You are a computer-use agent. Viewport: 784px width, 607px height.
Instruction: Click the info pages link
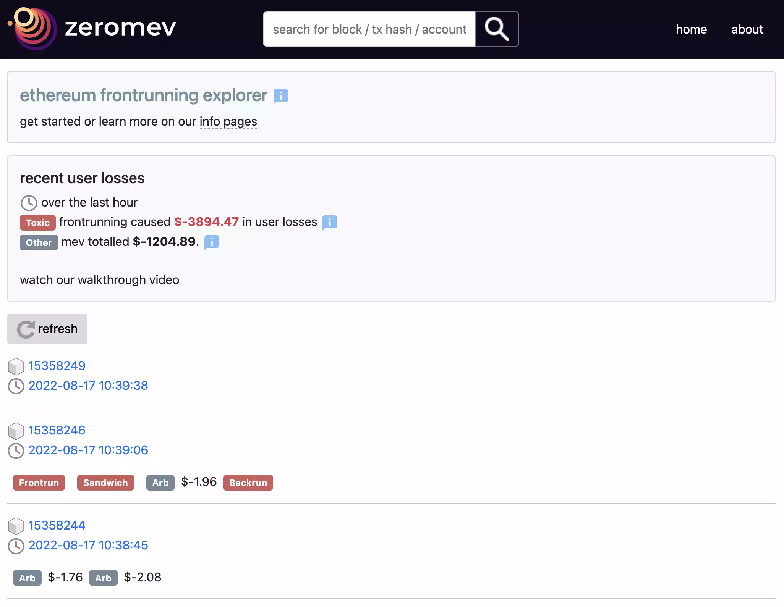[228, 121]
